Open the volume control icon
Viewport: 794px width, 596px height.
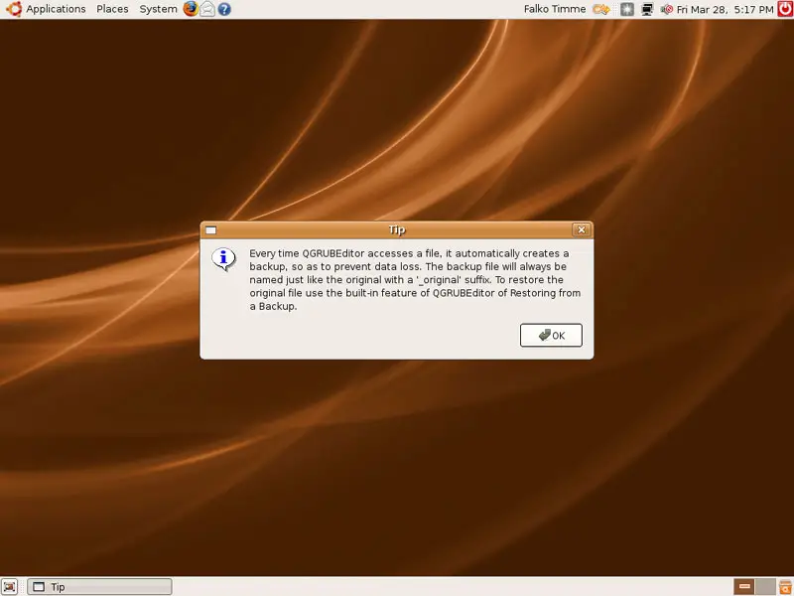tap(666, 9)
